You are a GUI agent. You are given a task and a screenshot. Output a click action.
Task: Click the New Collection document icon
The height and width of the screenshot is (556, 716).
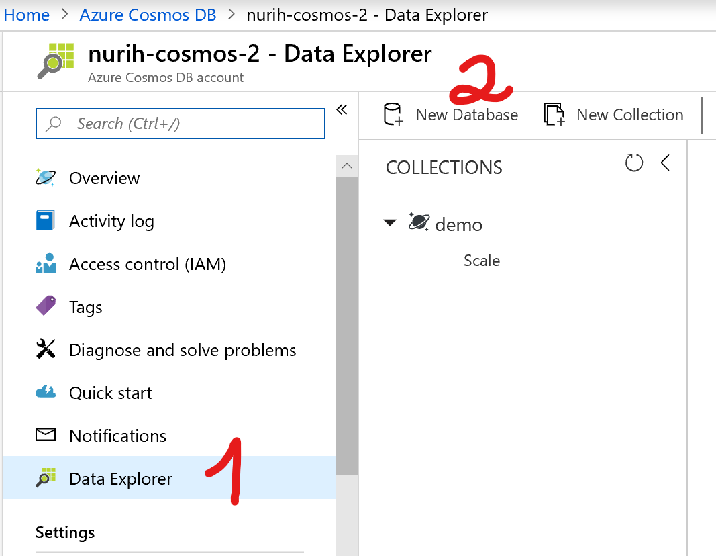pos(554,114)
